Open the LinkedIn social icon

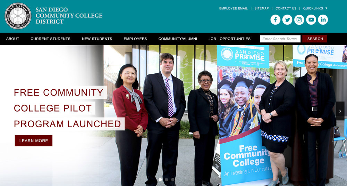pyautogui.click(x=323, y=20)
